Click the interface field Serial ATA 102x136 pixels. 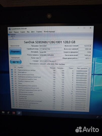[x=50, y=52]
